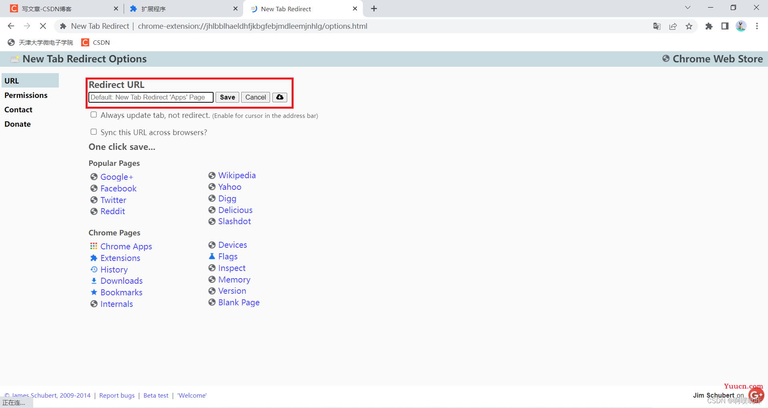
Task: Click the Twitter link
Action: pyautogui.click(x=113, y=200)
